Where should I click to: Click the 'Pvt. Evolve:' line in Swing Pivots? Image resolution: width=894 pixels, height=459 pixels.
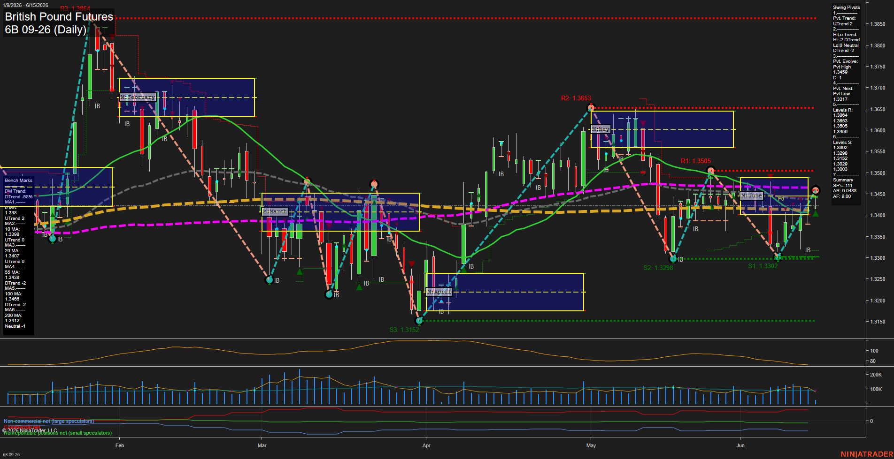click(x=845, y=61)
